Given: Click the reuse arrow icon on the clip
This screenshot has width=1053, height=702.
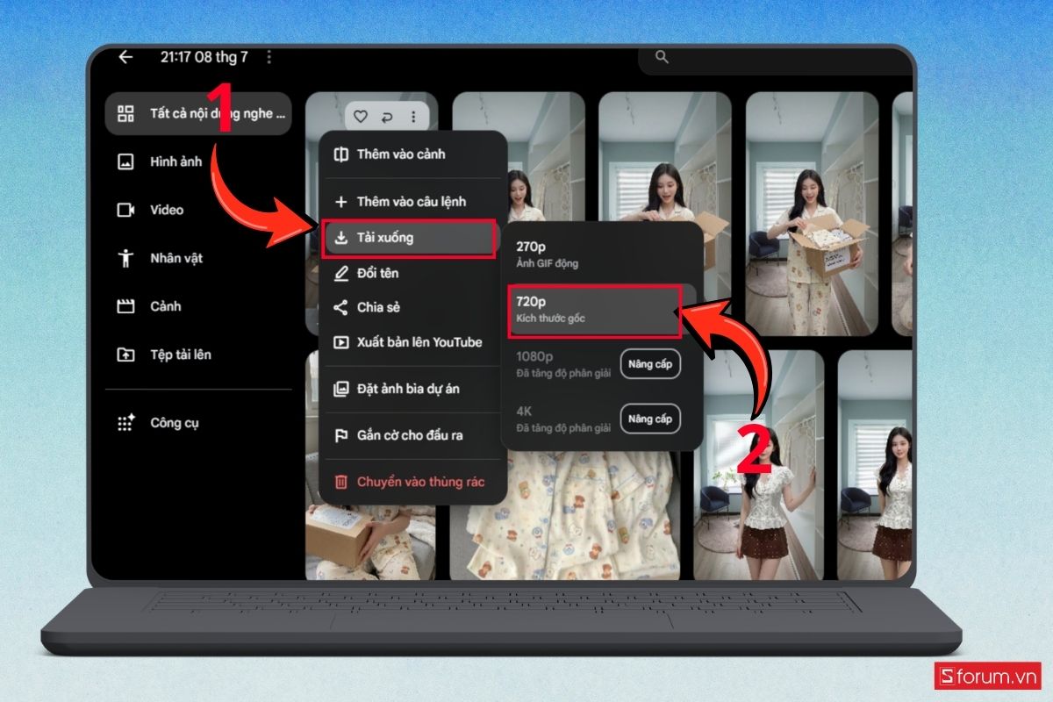Looking at the screenshot, I should (x=386, y=117).
